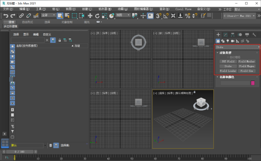The height and width of the screenshot is (161, 261).
Task: Toggle the AutoGrid checkbox (自动栅格)
Action: (x=228, y=57)
